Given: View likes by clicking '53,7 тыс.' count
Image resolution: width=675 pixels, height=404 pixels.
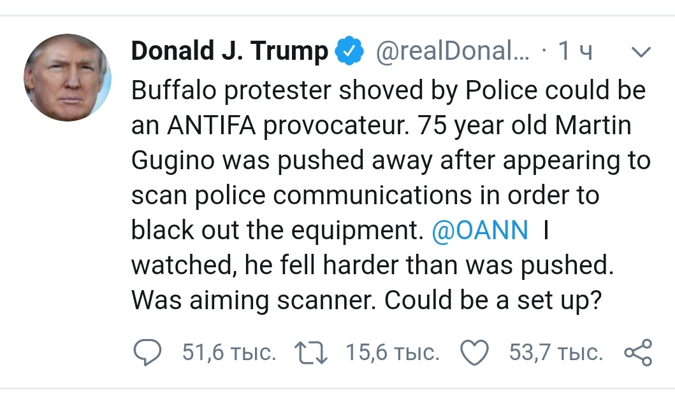Looking at the screenshot, I should tap(556, 350).
